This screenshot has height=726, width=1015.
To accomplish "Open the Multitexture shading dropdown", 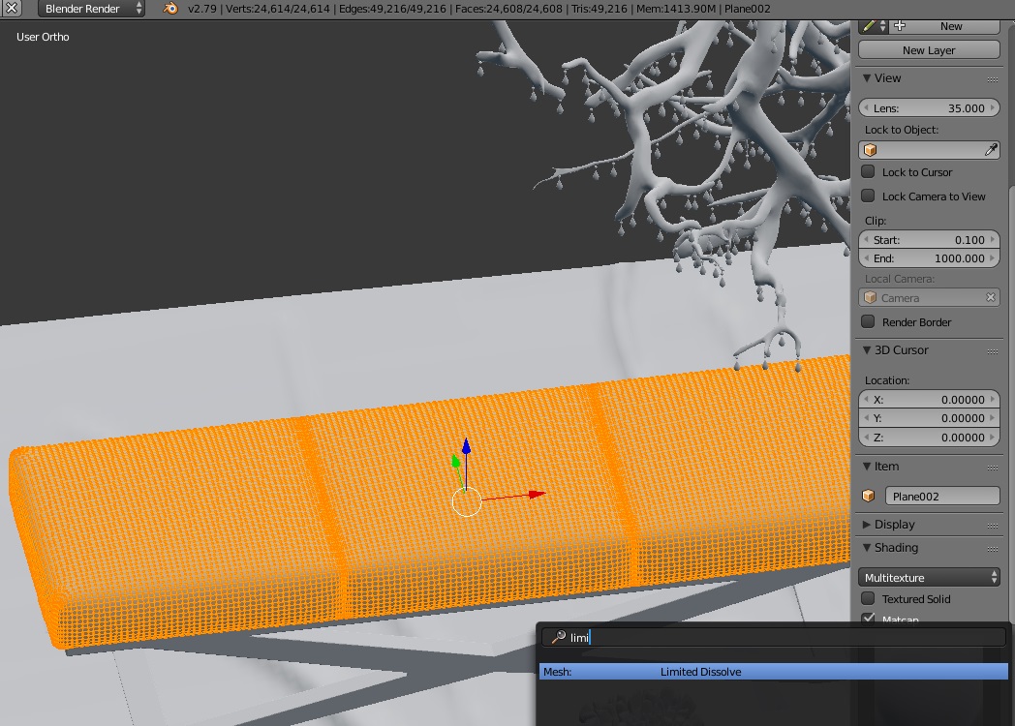I will [x=928, y=576].
